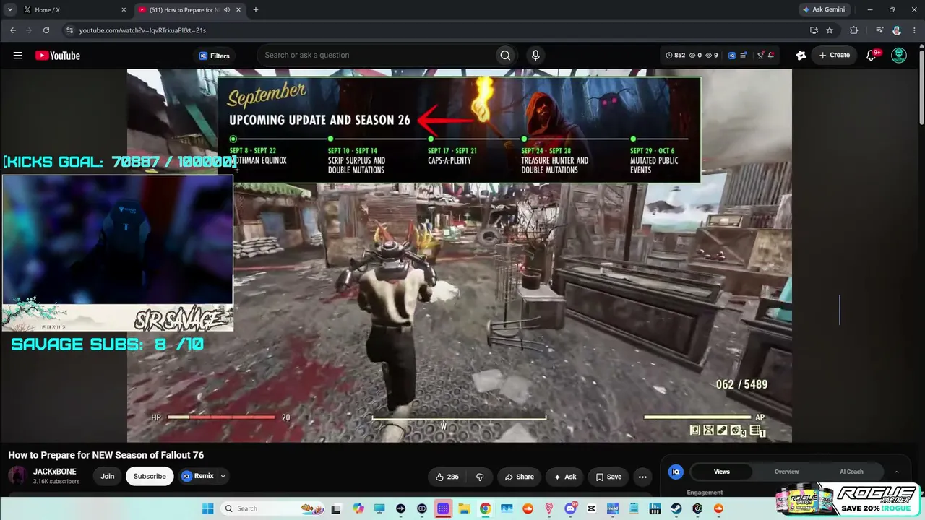Open the Windows Start menu
The width and height of the screenshot is (925, 520).
[x=207, y=508]
